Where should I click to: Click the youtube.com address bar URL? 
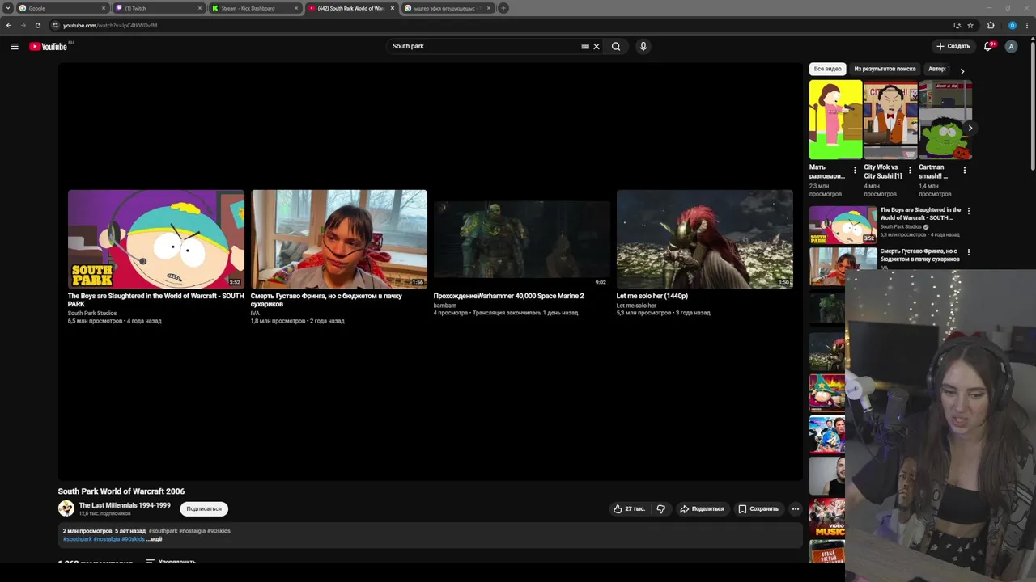[x=110, y=25]
